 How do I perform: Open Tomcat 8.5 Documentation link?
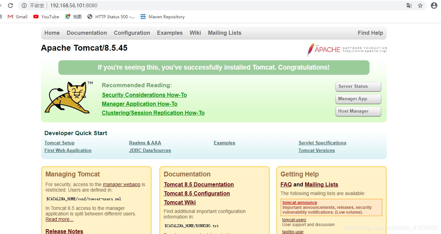pos(199,185)
